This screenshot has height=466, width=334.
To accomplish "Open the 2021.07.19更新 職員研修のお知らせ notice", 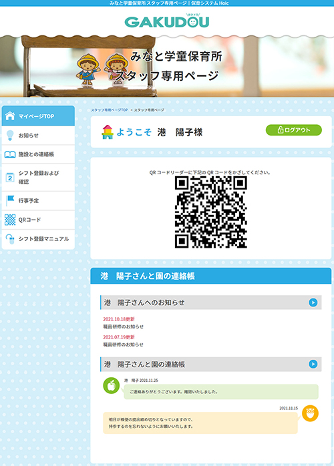I will click(123, 341).
